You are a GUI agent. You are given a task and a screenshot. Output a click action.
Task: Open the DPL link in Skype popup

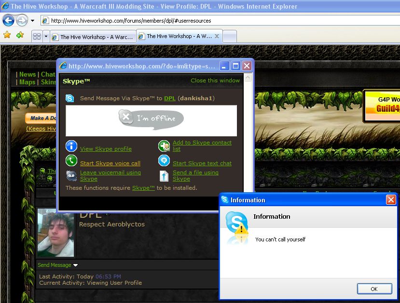tap(170, 98)
